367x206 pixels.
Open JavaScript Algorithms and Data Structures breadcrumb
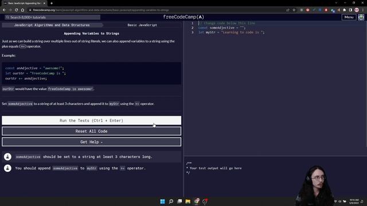tap(52, 25)
